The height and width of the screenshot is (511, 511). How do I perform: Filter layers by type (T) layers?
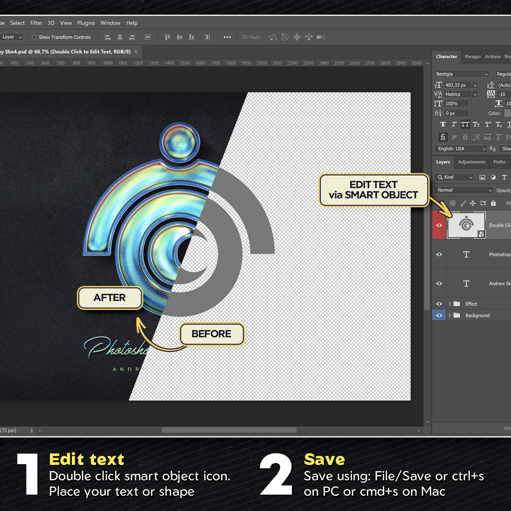point(504,177)
